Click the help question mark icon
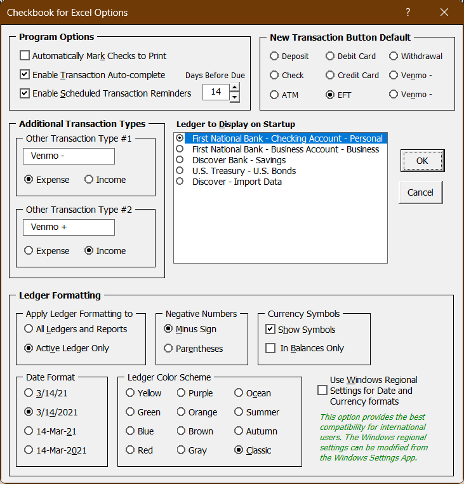Viewport: 464px width, 484px height. [x=408, y=12]
